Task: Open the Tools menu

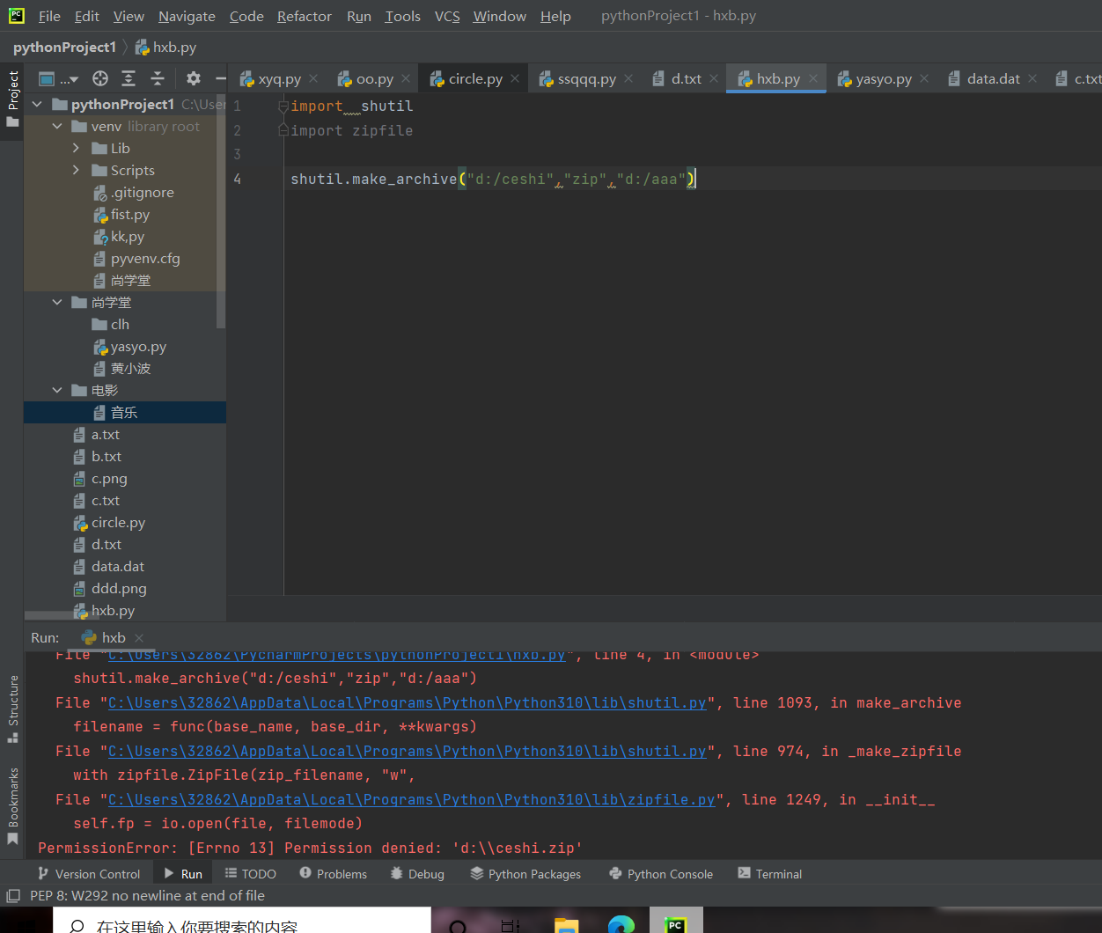Action: (402, 16)
